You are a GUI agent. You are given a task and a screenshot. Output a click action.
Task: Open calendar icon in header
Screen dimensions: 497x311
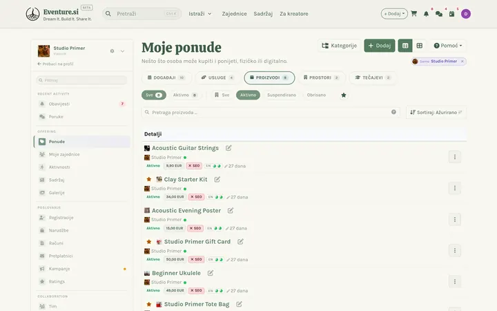(451, 14)
